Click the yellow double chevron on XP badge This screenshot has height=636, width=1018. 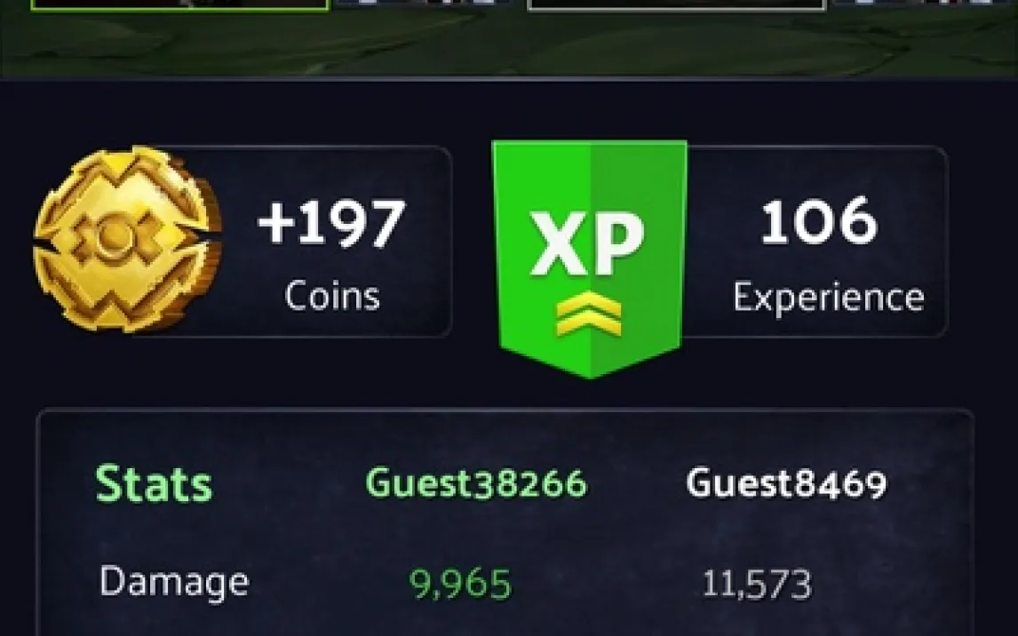[589, 314]
